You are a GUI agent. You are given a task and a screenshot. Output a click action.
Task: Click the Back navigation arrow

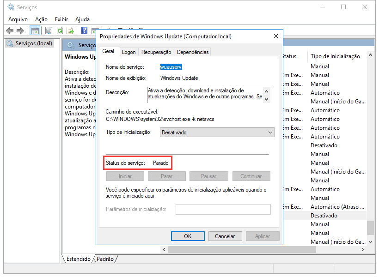(10, 30)
